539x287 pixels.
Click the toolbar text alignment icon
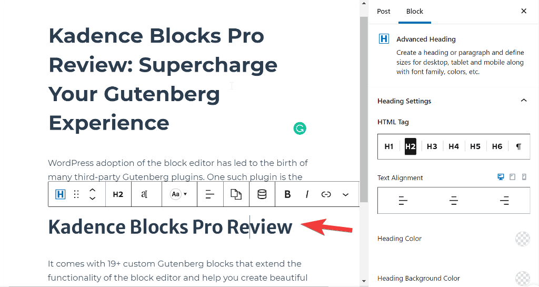(x=210, y=194)
